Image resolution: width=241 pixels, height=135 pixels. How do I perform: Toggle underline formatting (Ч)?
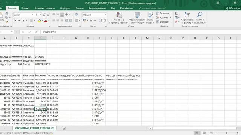click(23, 20)
